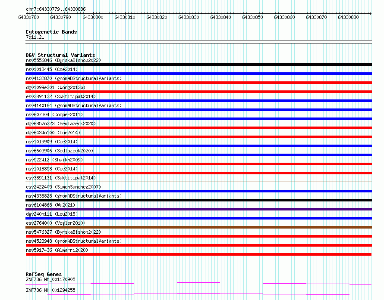Click the thin brown line under esv3891131
The width and height of the screenshot is (384, 300).
click(198, 182)
